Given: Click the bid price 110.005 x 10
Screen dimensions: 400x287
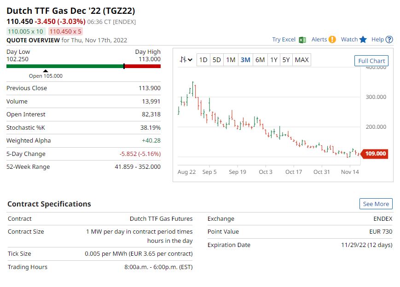Looking at the screenshot, I should (x=25, y=31).
